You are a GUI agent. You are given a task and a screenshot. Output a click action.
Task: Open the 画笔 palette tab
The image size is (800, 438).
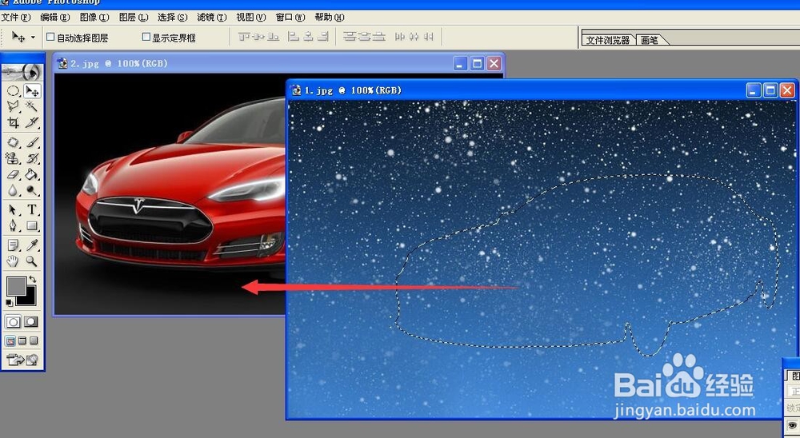[x=650, y=40]
